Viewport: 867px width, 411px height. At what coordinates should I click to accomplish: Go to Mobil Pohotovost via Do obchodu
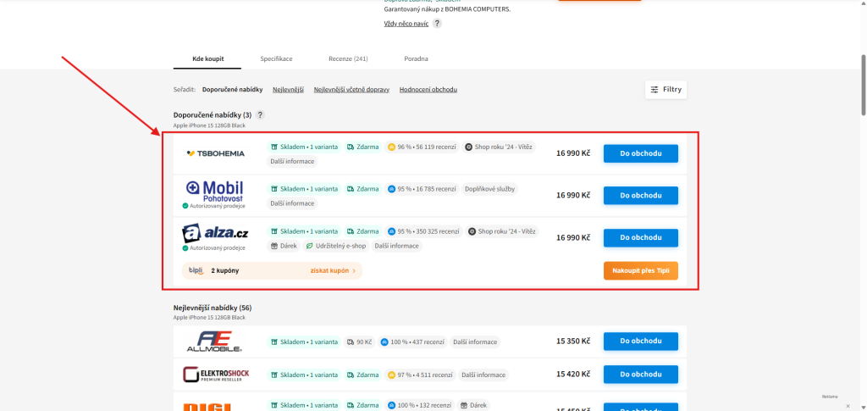(640, 195)
